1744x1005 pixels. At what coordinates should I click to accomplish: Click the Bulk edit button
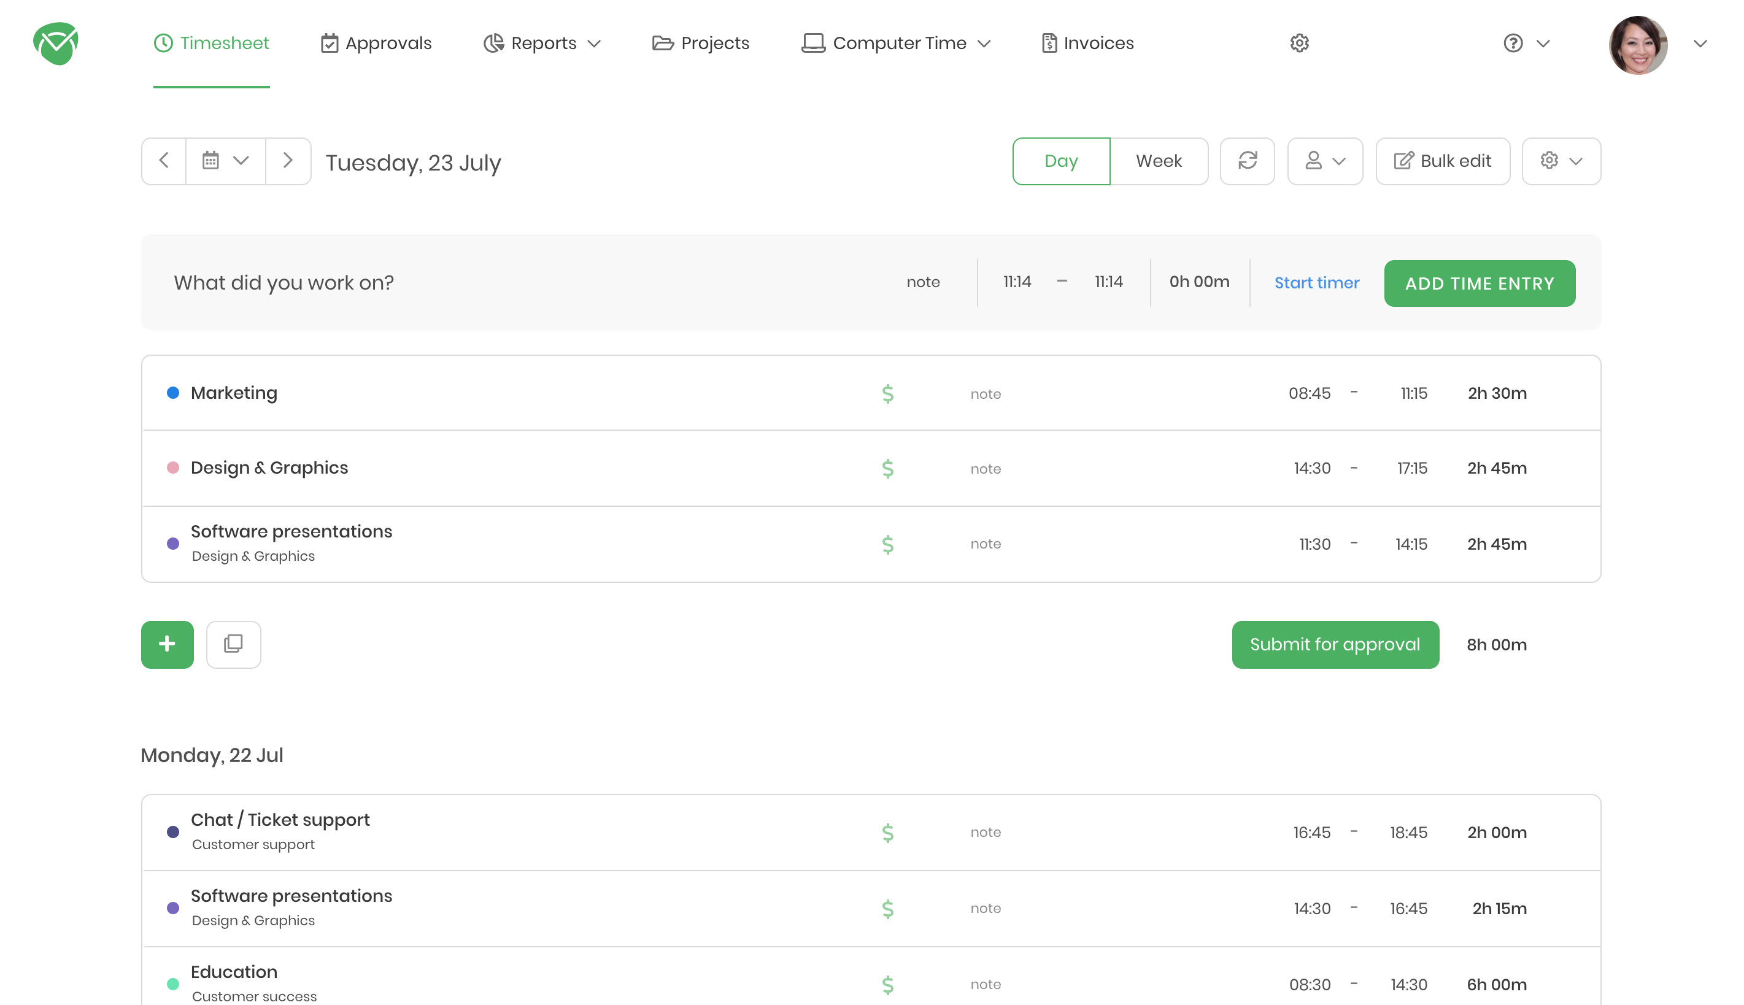[1442, 161]
